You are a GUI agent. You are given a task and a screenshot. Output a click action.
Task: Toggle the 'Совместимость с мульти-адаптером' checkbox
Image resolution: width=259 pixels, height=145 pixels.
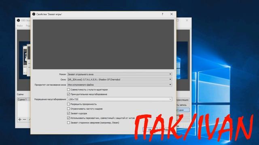[68, 89]
